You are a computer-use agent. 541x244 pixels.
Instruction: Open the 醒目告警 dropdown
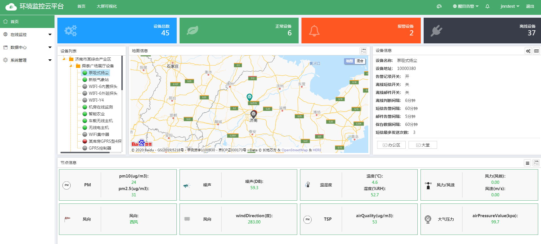[x=466, y=6]
